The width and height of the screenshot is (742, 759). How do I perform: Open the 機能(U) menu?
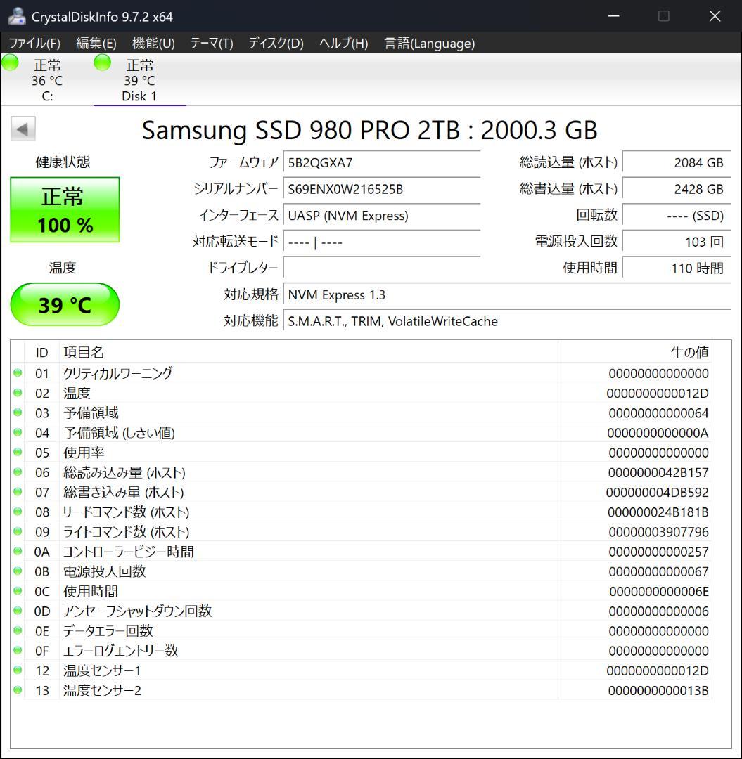(153, 43)
